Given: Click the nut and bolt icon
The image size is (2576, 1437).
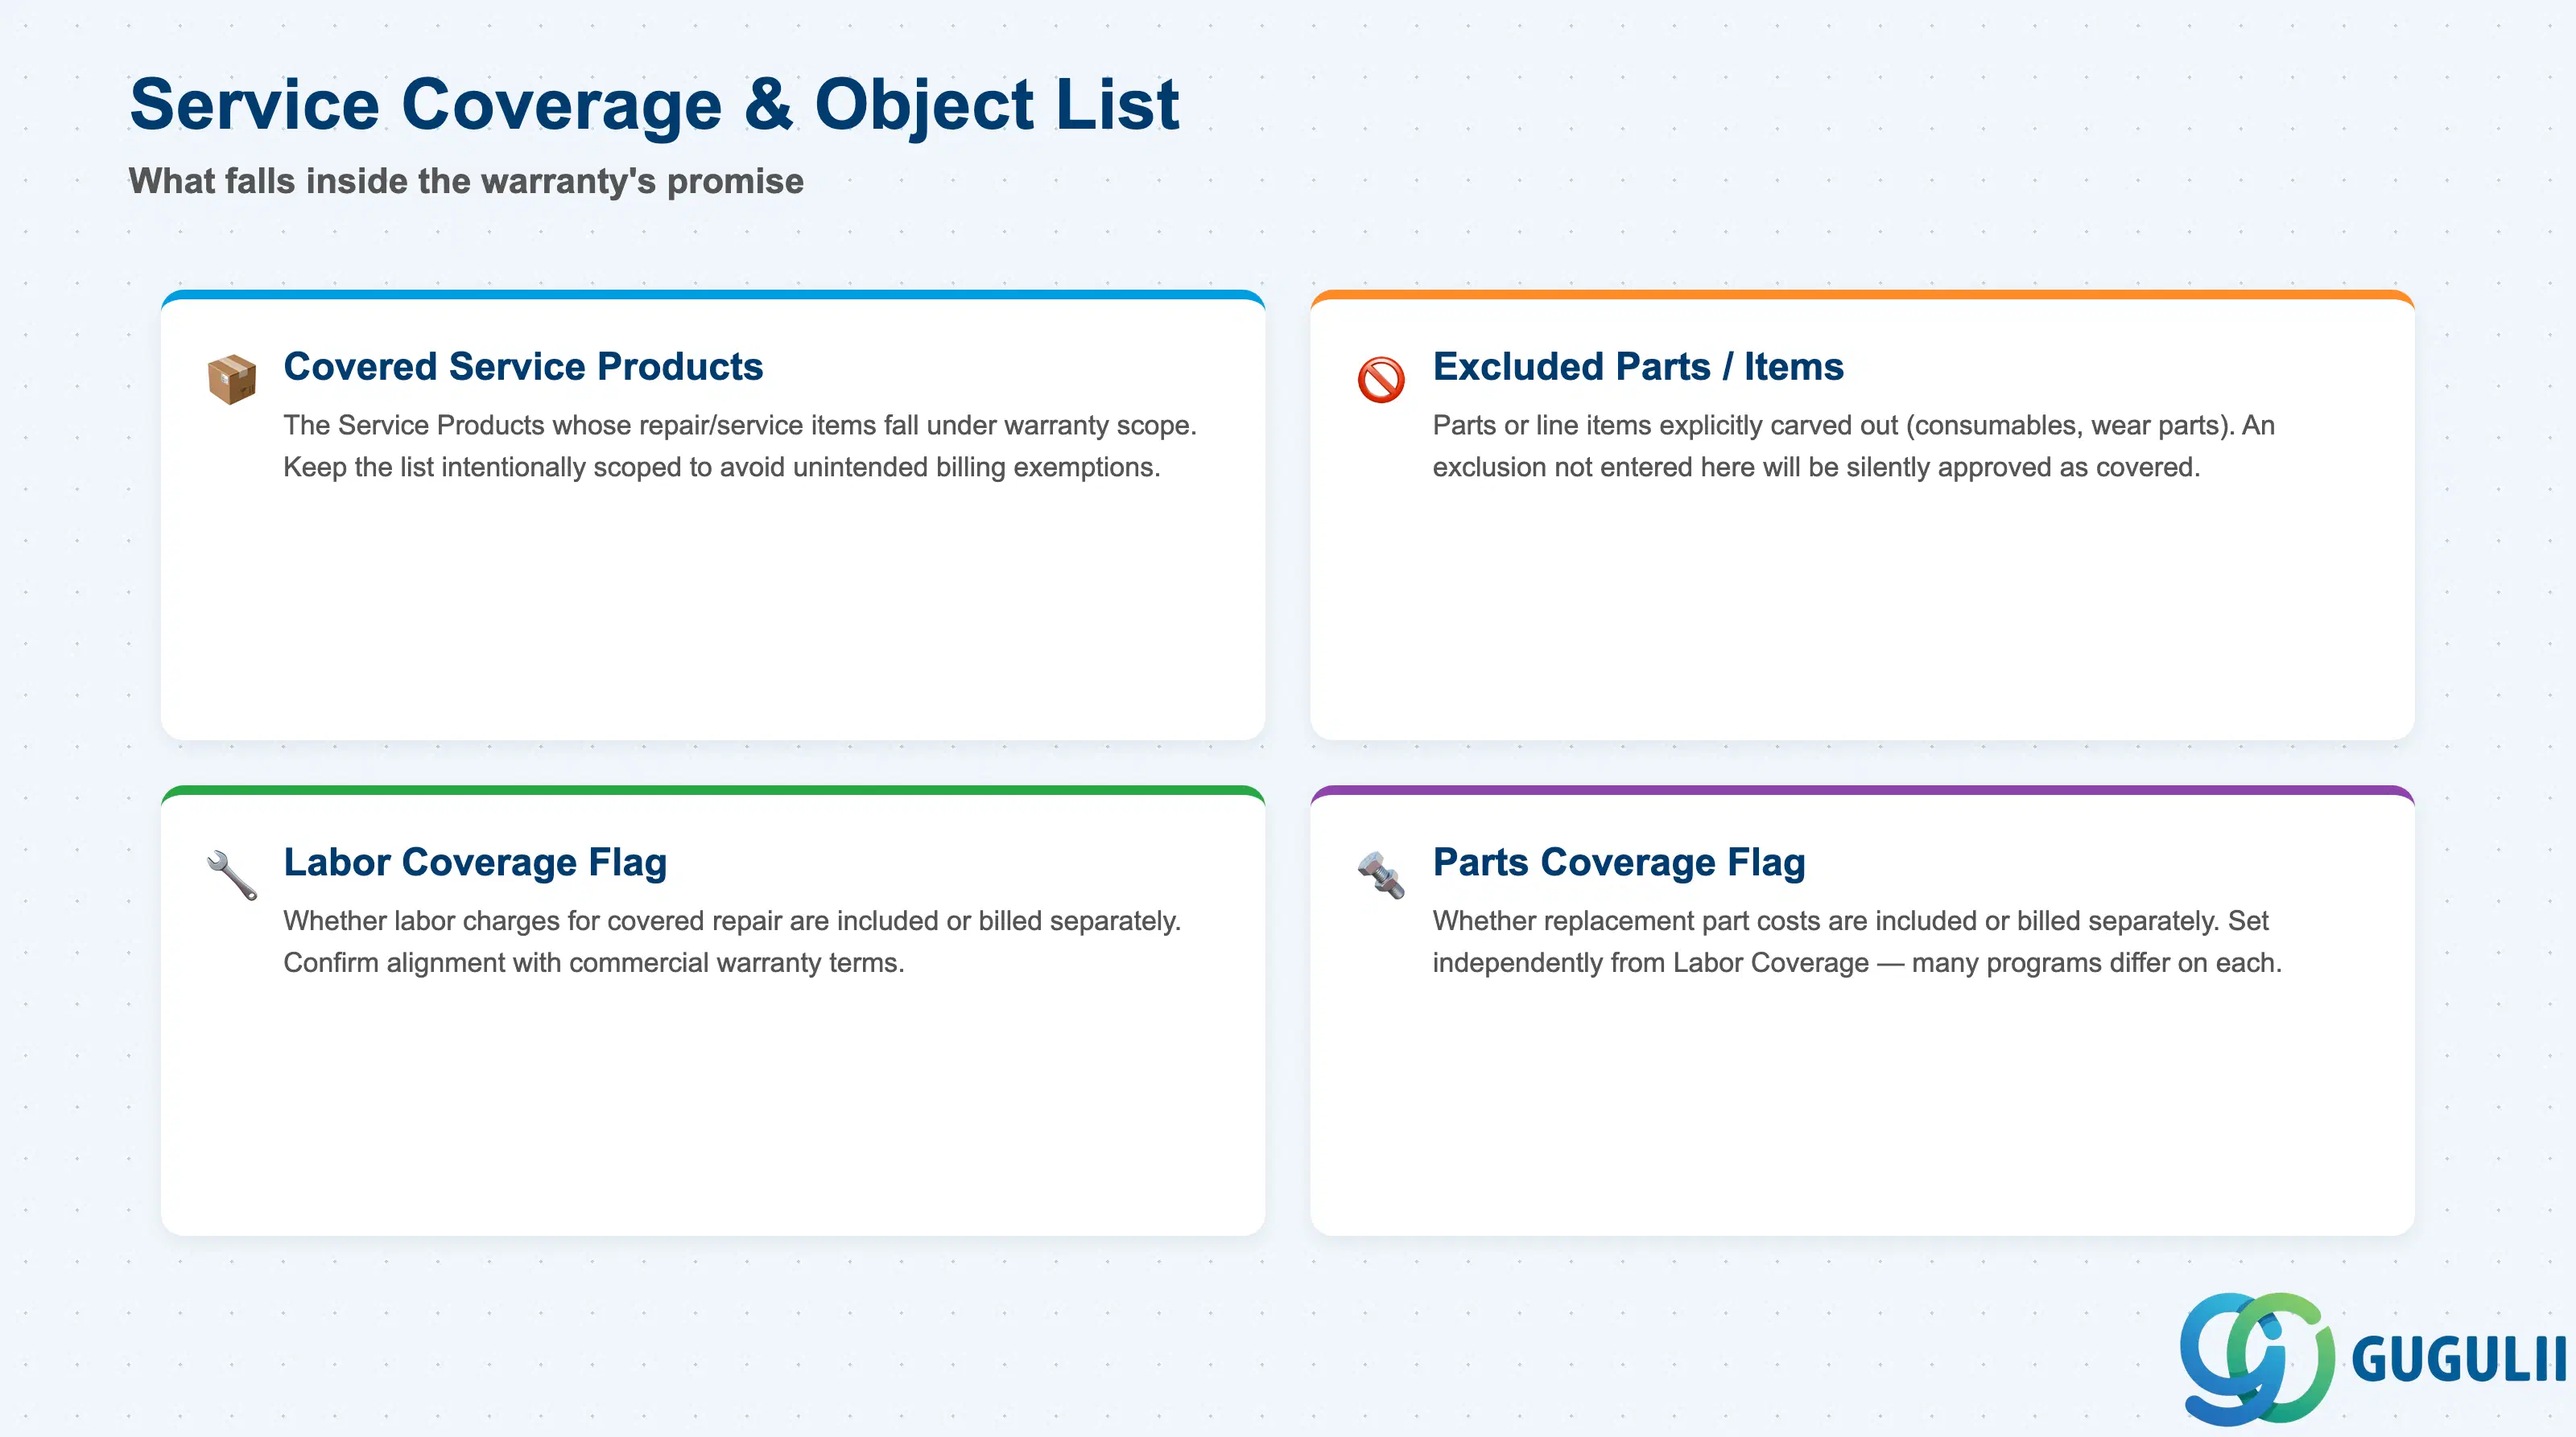Looking at the screenshot, I should (x=1381, y=875).
